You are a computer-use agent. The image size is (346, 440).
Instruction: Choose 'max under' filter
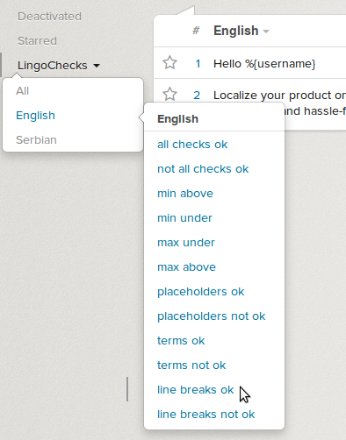[186, 243]
